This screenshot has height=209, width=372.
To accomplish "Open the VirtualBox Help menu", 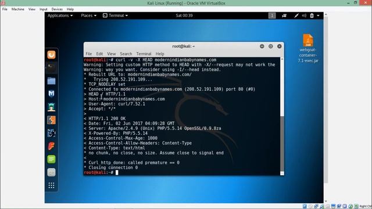I will 70,9.
